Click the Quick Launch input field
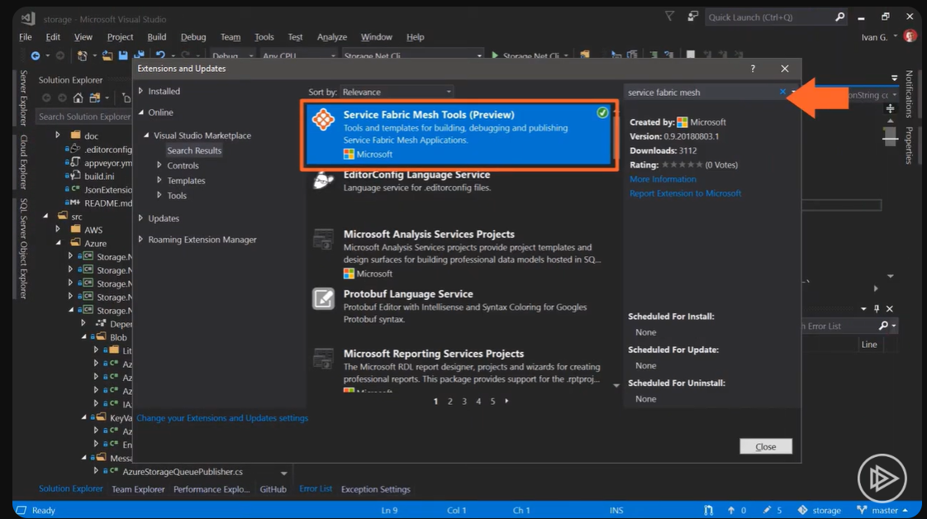 769,17
